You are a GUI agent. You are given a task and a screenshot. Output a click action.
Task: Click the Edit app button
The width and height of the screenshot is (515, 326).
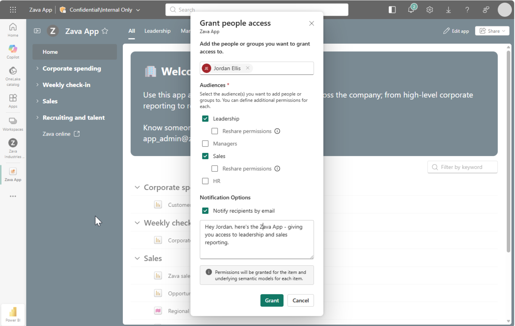click(456, 31)
